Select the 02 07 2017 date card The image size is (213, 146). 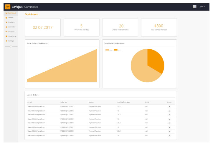(43, 28)
